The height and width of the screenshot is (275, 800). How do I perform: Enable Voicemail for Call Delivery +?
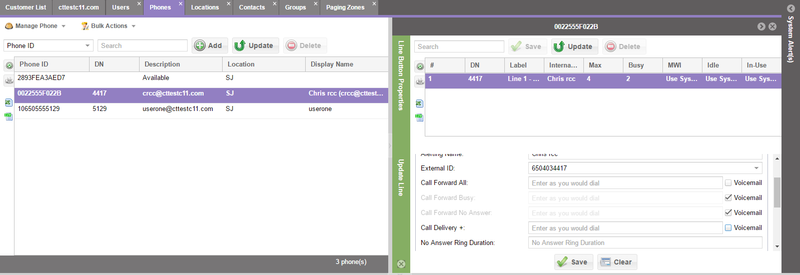coord(728,228)
